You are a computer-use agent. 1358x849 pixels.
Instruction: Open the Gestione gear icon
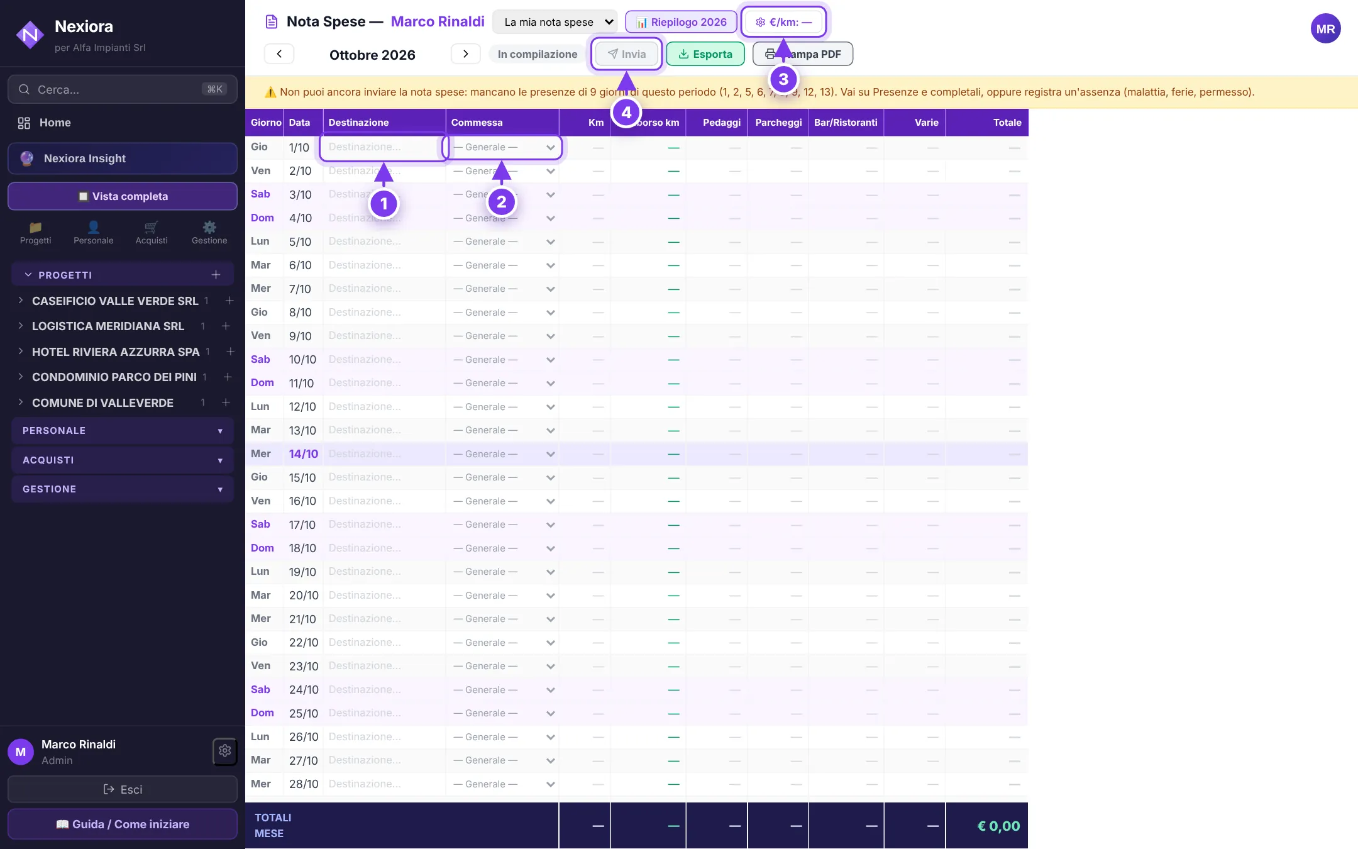(x=209, y=233)
